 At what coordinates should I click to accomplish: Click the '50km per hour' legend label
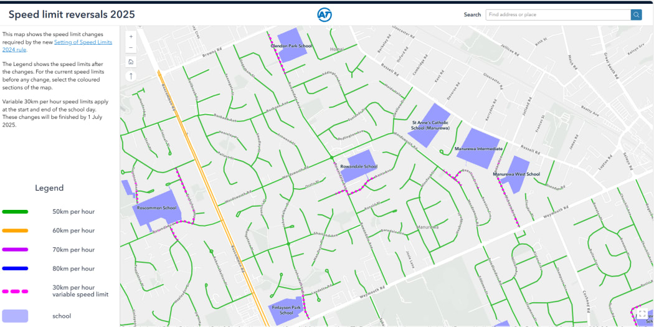(x=73, y=212)
